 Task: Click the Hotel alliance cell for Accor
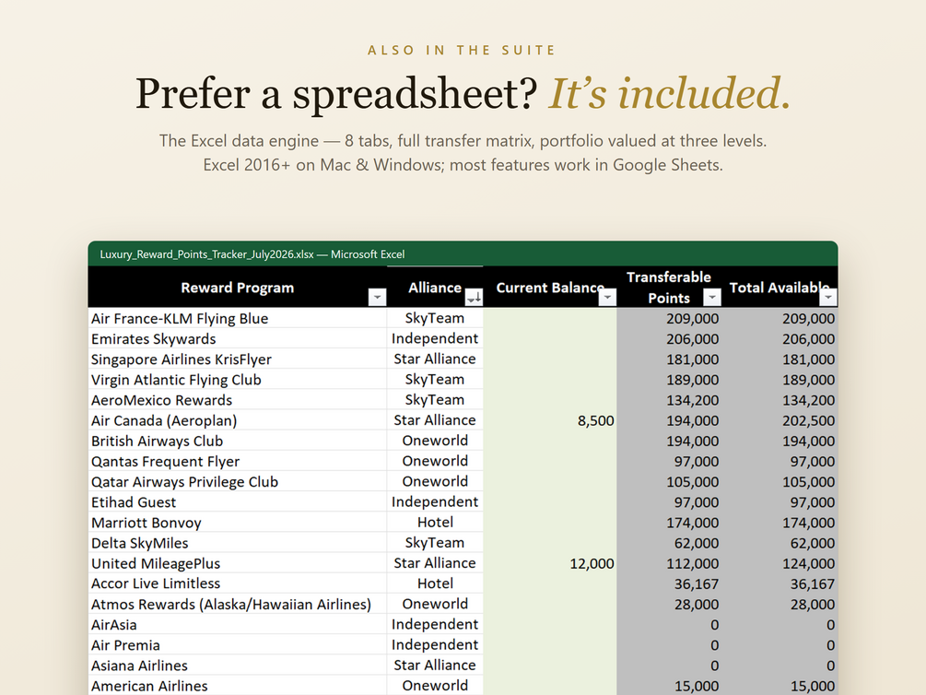pos(435,583)
